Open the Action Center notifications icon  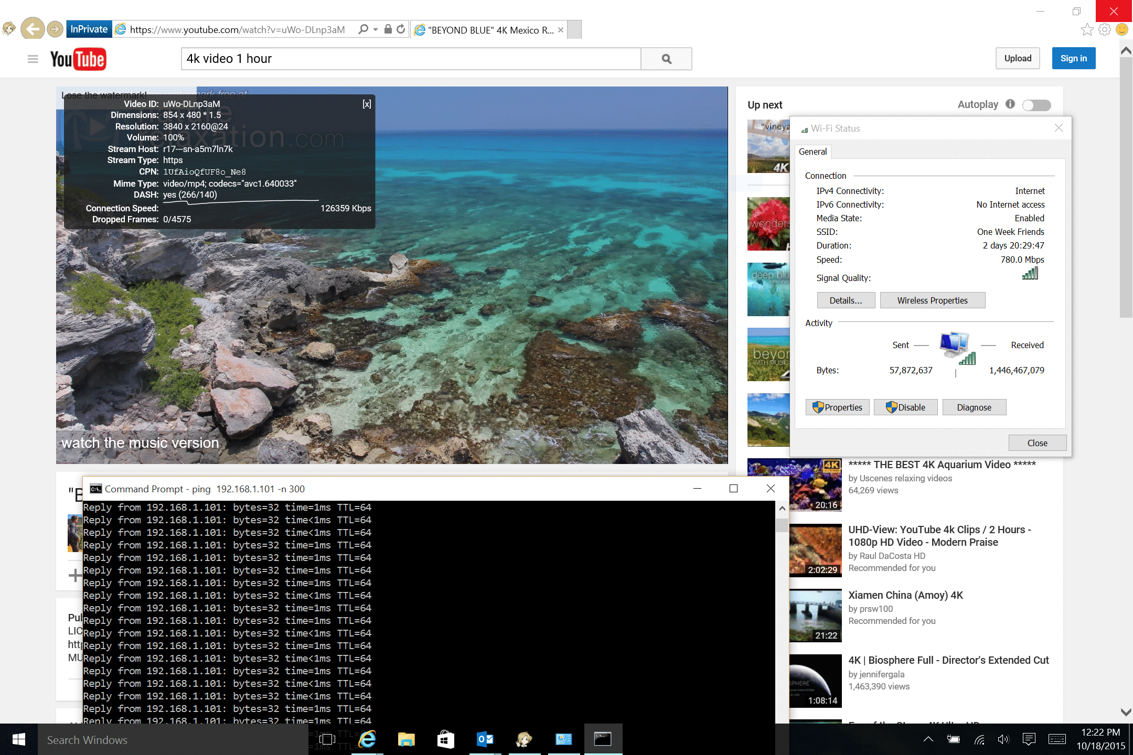1029,739
